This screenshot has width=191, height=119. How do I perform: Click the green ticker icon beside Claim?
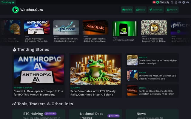(158, 2)
